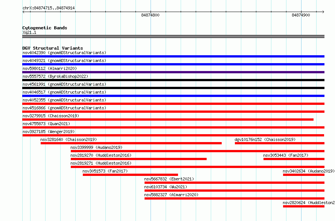335x221 pixels.
Task: Open nsv3051573 (Fan2017) label
Action: [105, 171]
